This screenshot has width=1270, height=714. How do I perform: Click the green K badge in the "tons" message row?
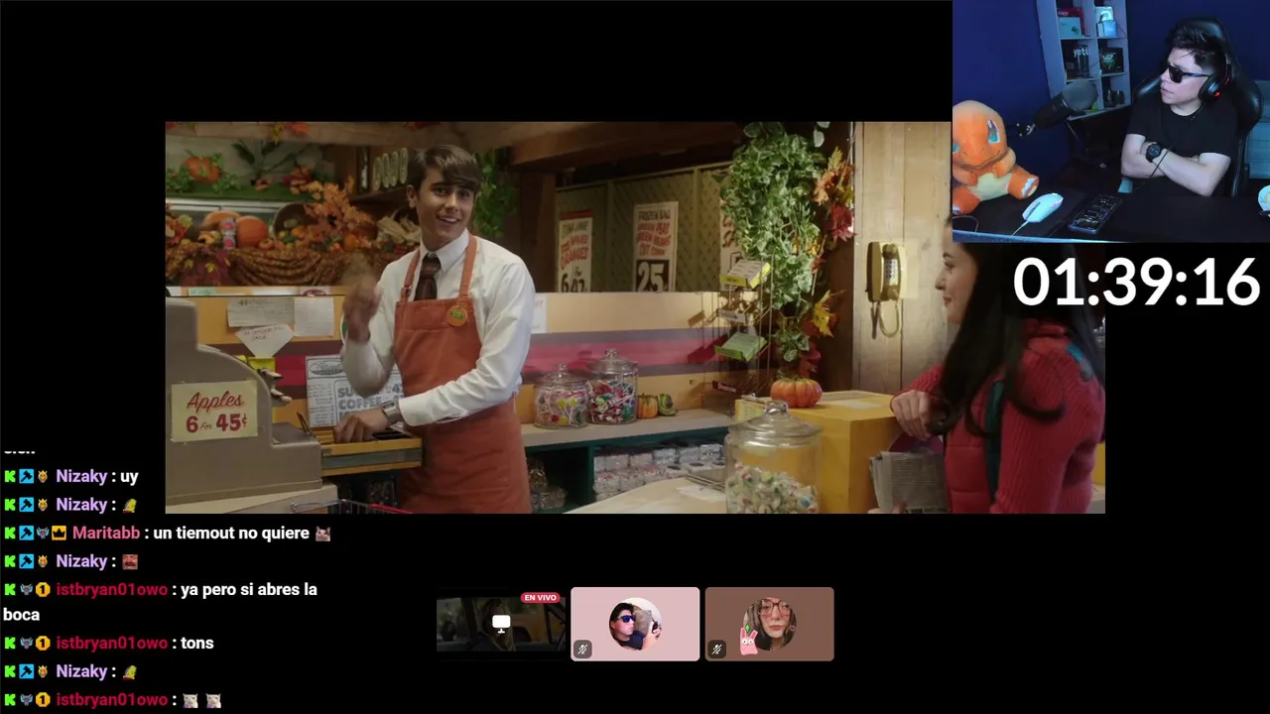pyautogui.click(x=10, y=644)
